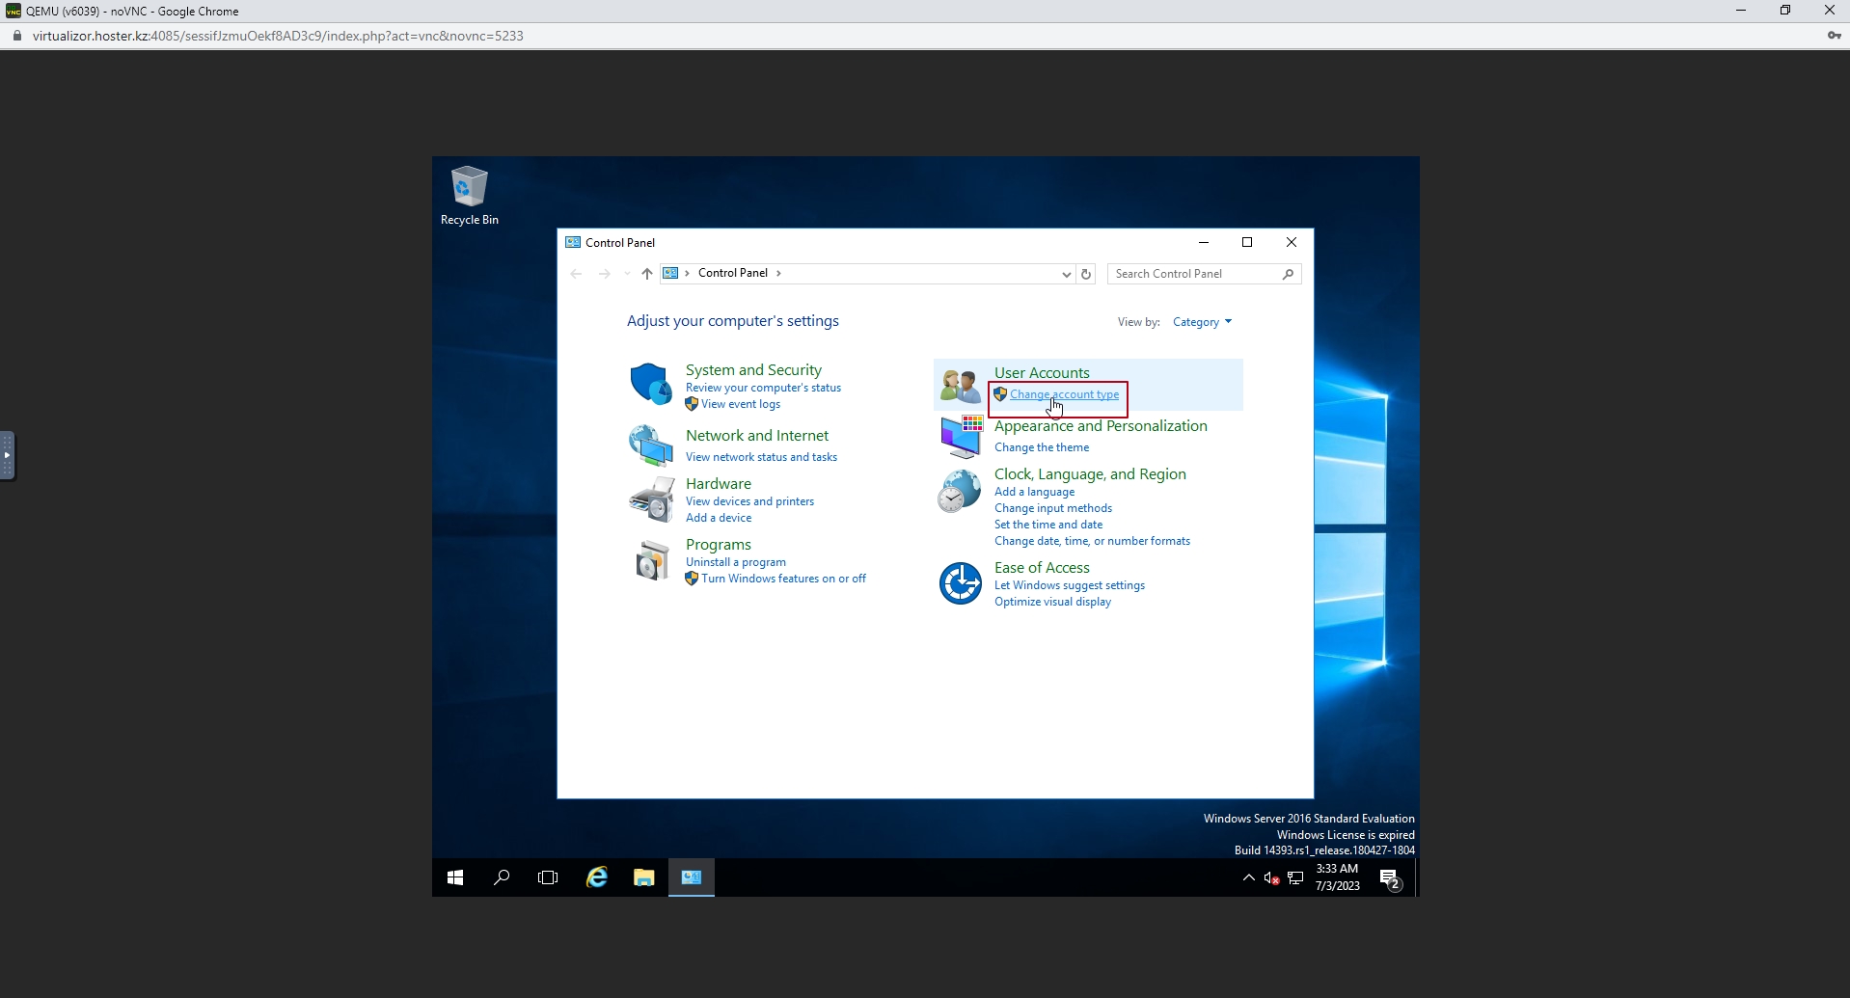Open Task View on the taskbar
Viewport: 1850px width, 998px height.
(x=548, y=877)
